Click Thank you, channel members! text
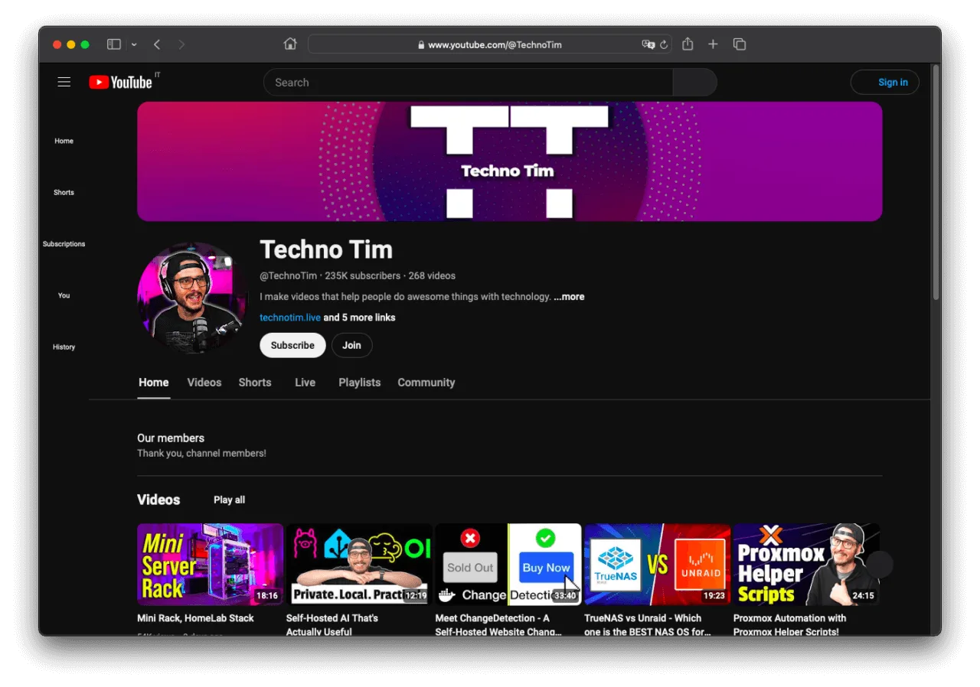This screenshot has width=980, height=687. tap(201, 454)
